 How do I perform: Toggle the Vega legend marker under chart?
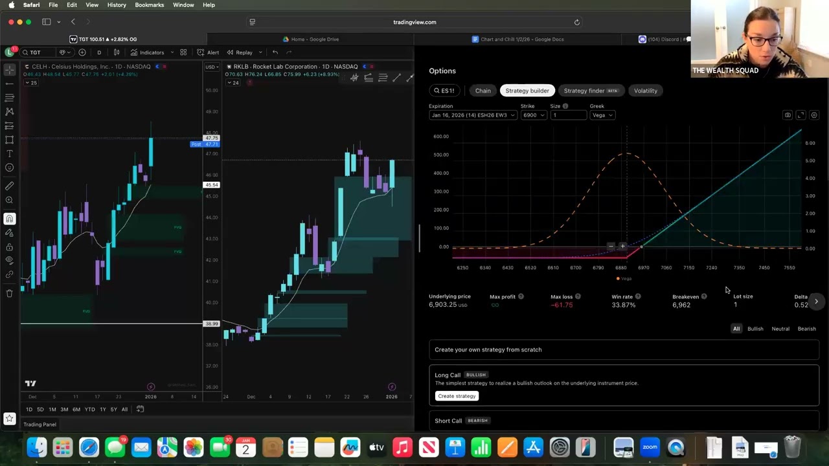[x=624, y=279]
